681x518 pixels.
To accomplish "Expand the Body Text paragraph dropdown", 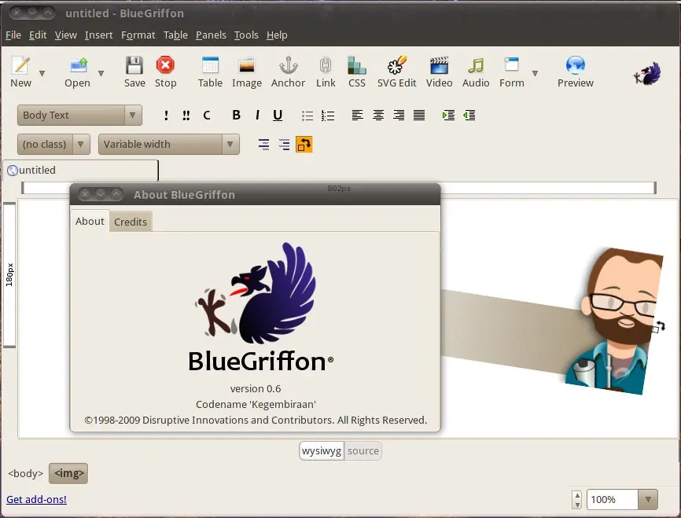I will (133, 116).
